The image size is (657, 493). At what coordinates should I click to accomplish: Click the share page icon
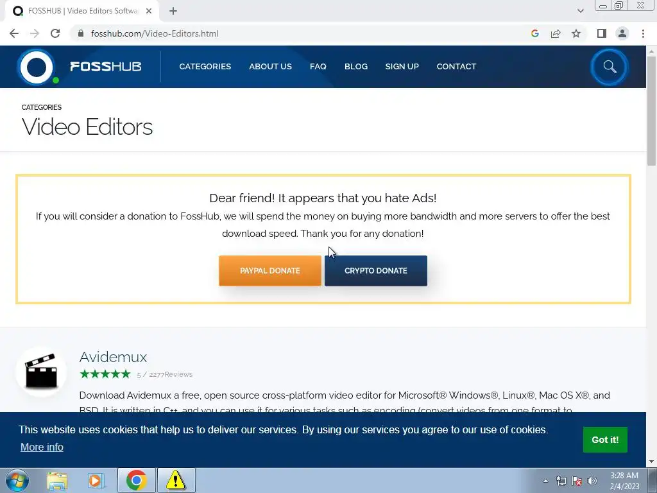(x=556, y=33)
